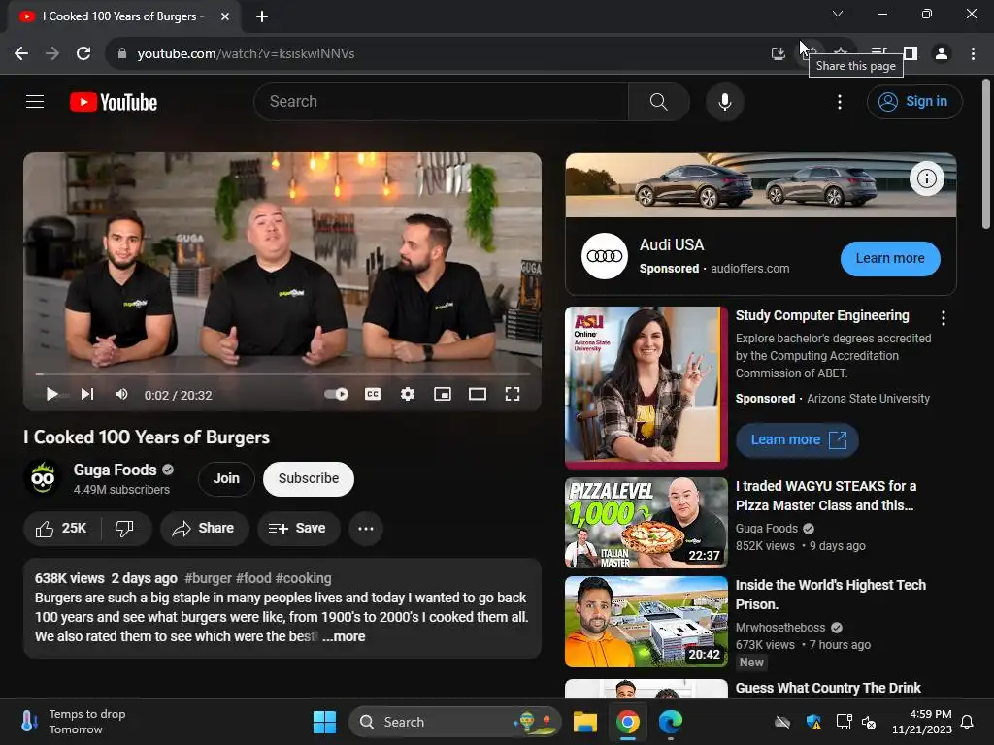This screenshot has height=745, width=994.
Task: Subscribe to Guga Foods
Action: (308, 478)
